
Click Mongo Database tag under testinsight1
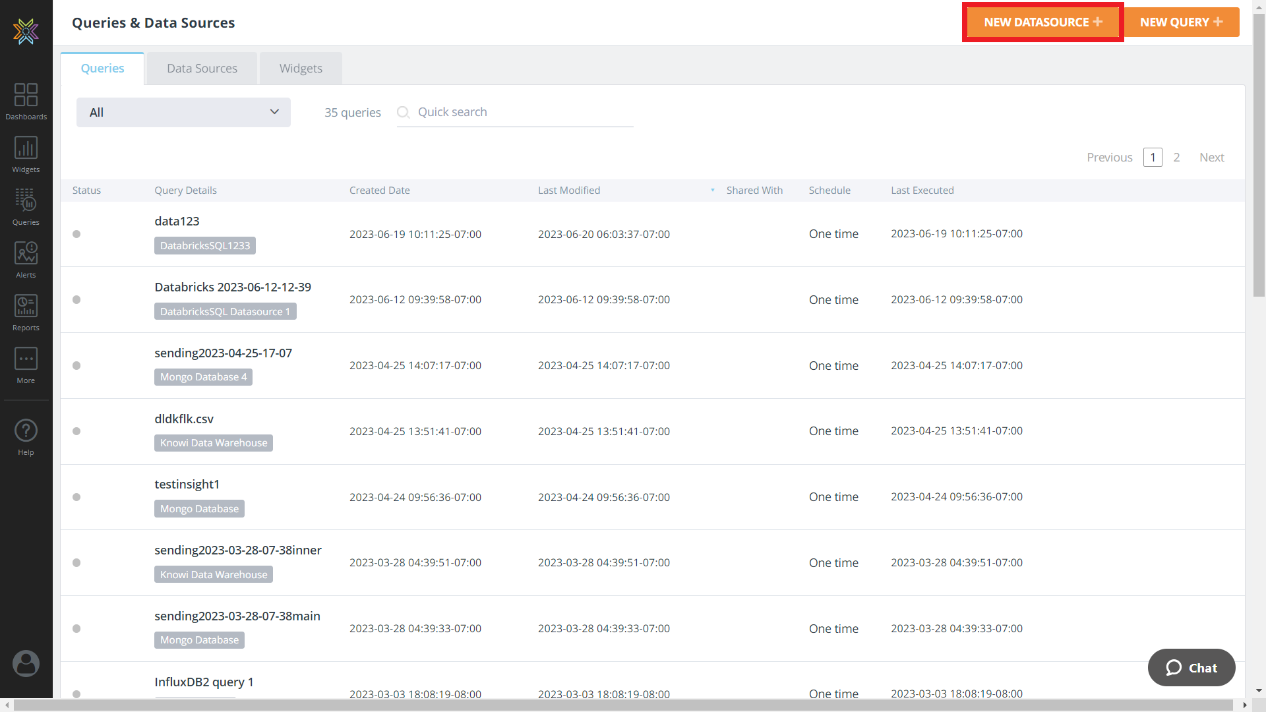tap(199, 509)
